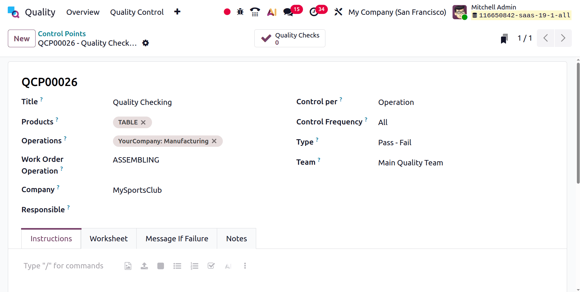Insert image icon in editor toolbar
This screenshot has height=292, width=580.
(x=128, y=266)
